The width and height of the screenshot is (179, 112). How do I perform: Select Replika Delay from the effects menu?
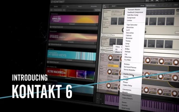click(128, 74)
